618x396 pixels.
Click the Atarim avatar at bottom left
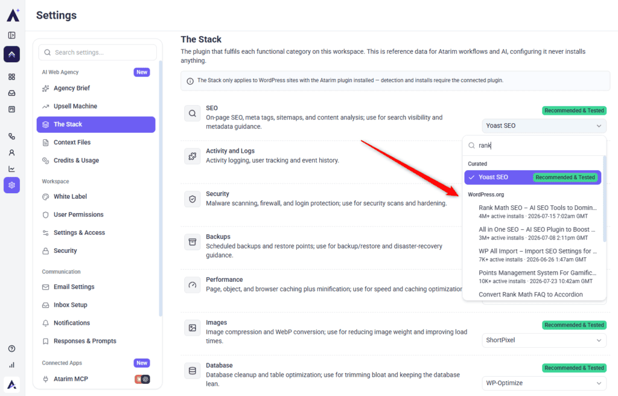coord(12,385)
